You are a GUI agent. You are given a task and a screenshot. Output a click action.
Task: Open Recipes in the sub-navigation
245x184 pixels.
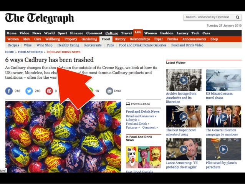[13, 45]
